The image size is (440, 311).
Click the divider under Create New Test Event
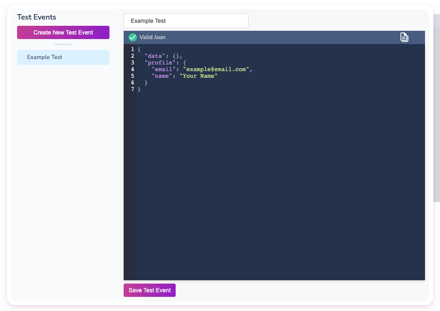63,44
